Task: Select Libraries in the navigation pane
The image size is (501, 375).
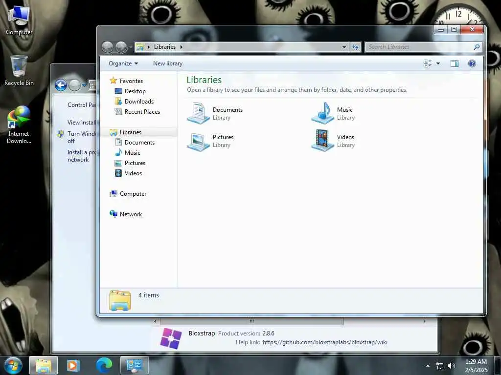Action: click(130, 132)
